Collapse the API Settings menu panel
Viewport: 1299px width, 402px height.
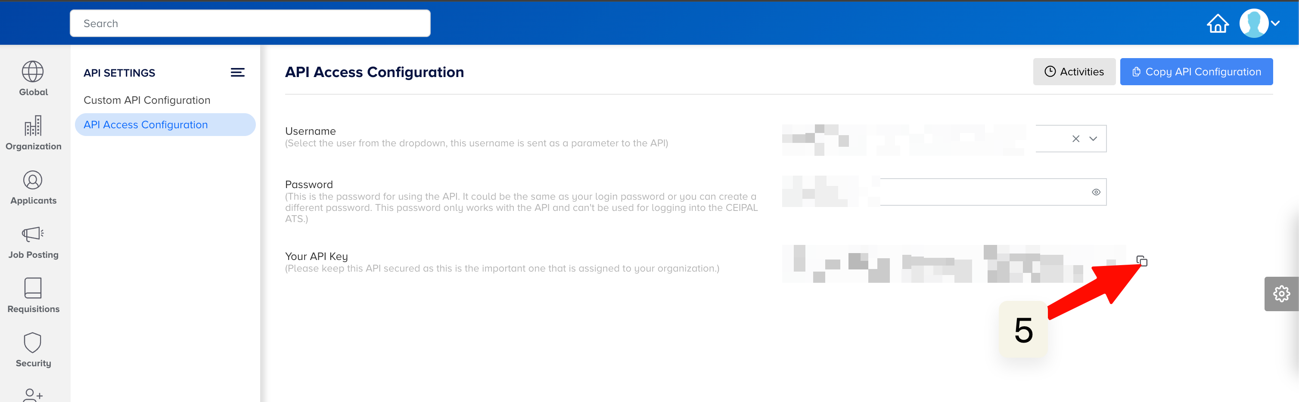(x=237, y=73)
